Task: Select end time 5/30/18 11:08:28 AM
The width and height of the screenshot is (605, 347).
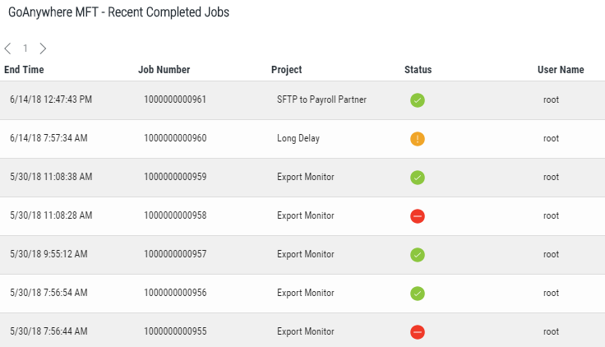Action: [51, 215]
